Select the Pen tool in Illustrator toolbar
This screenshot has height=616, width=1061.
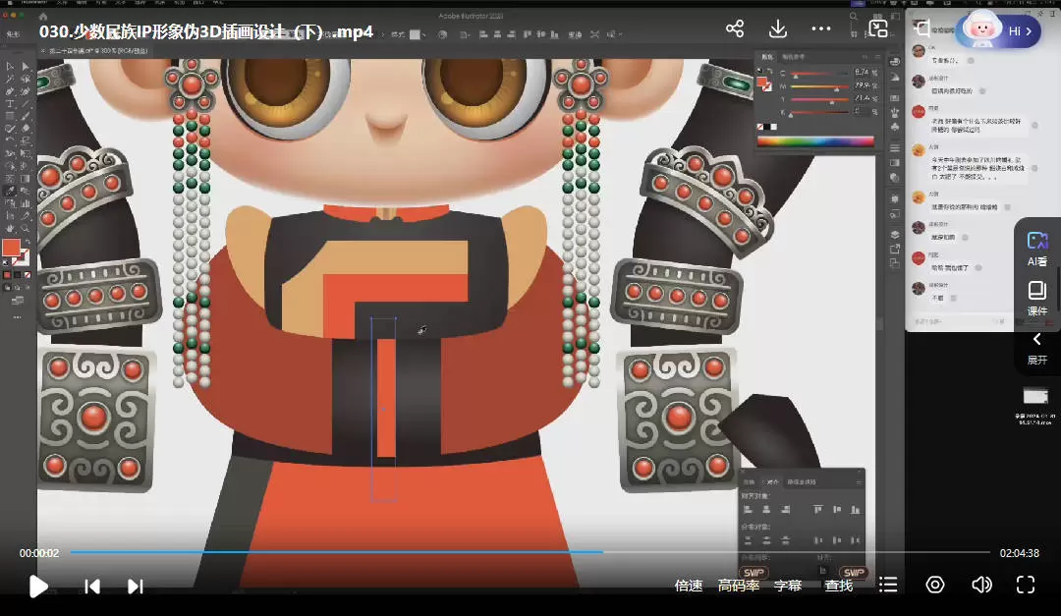(x=10, y=91)
